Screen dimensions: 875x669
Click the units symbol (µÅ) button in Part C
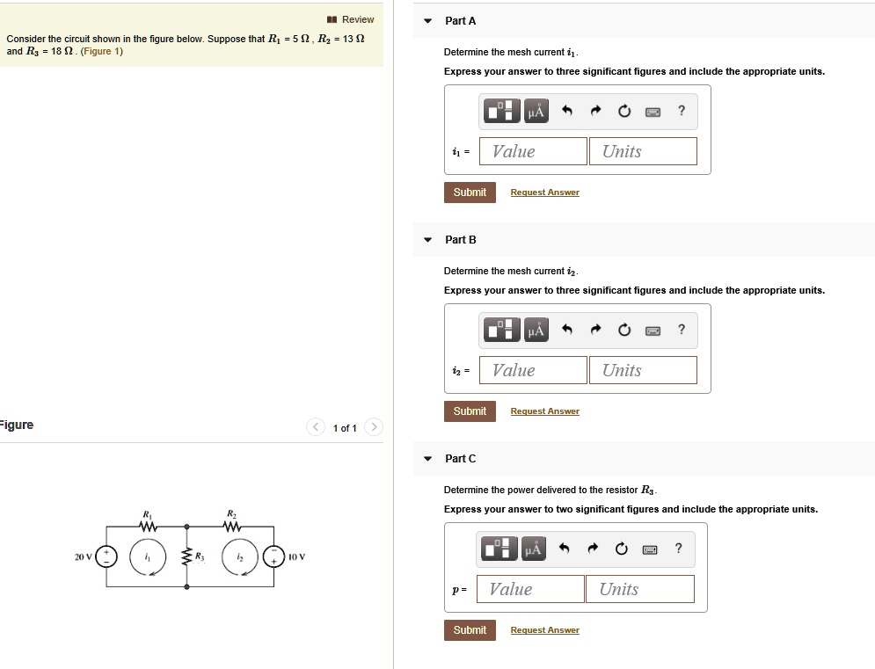tap(533, 549)
